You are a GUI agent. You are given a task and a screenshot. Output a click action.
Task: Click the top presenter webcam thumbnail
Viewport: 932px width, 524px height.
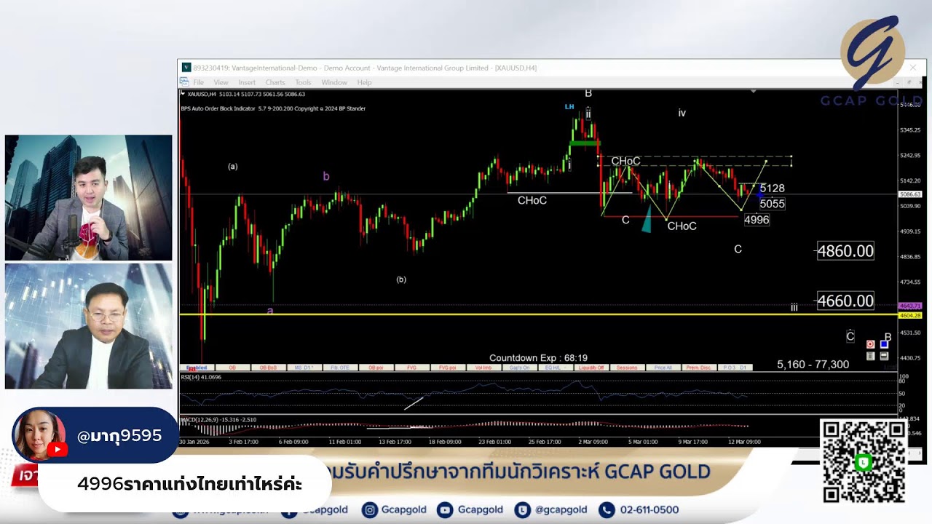(88, 197)
